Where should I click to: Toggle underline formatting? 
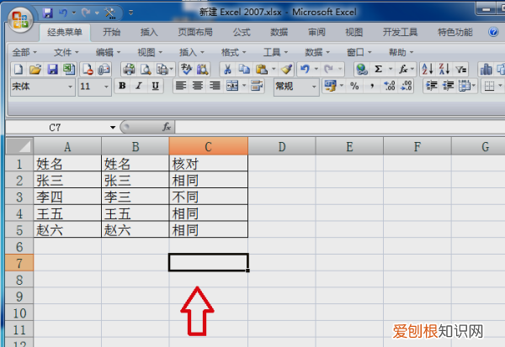156,87
